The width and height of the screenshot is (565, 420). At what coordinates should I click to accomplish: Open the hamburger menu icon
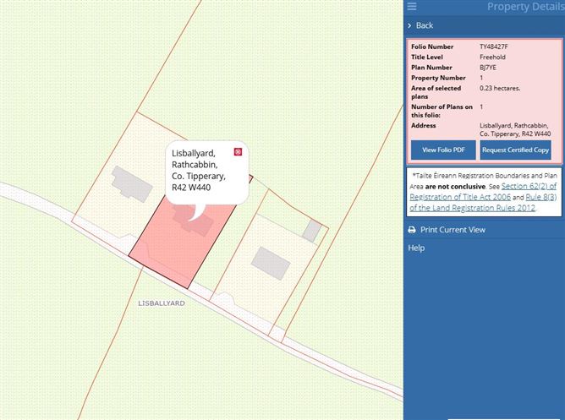412,7
